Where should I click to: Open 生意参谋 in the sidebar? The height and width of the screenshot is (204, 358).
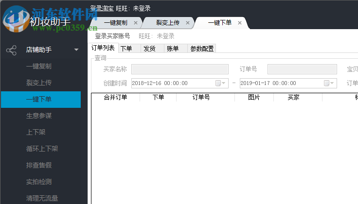tap(39, 116)
